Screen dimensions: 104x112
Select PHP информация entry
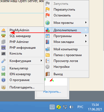point(22,48)
